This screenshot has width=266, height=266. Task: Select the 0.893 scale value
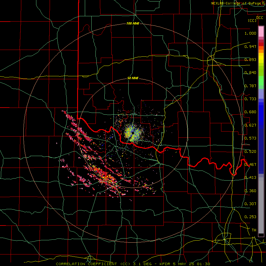pyautogui.click(x=250, y=59)
